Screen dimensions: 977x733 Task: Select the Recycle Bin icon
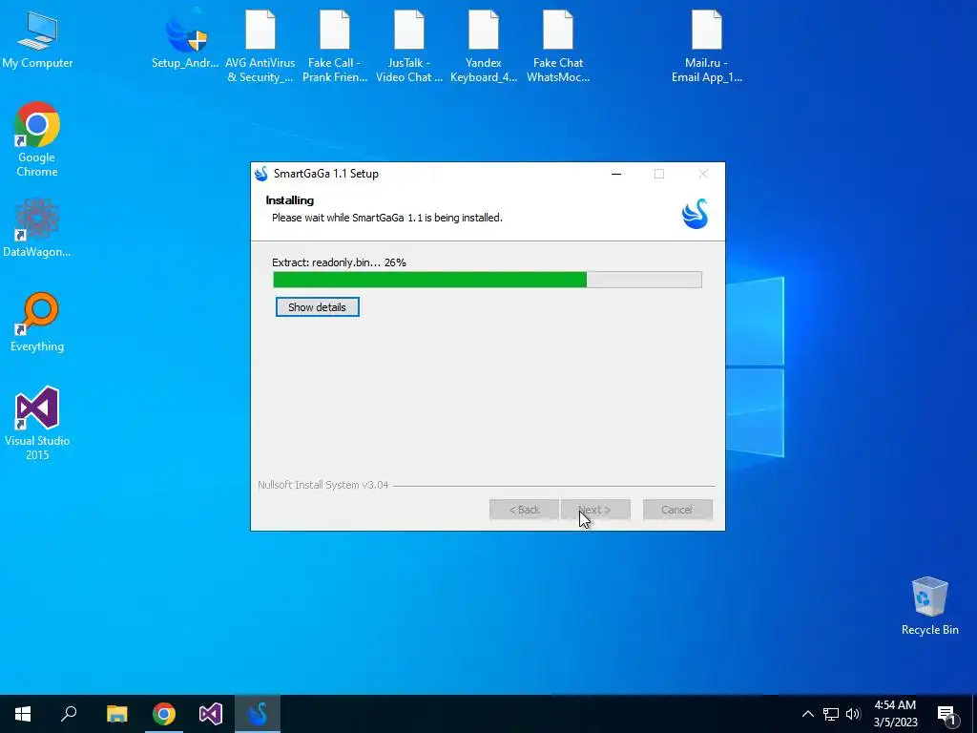pos(929,606)
